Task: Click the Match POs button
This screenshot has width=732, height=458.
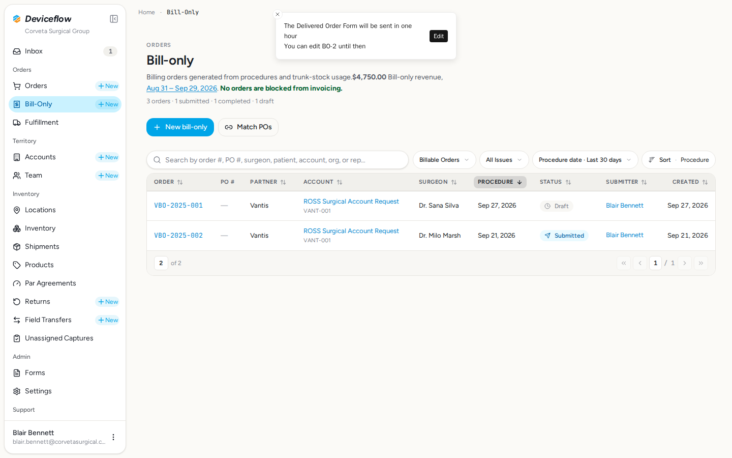Action: click(248, 127)
